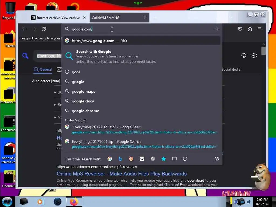Screen dimensions: 276x207
Task: Open media player in taskbar
Action: (40, 202)
